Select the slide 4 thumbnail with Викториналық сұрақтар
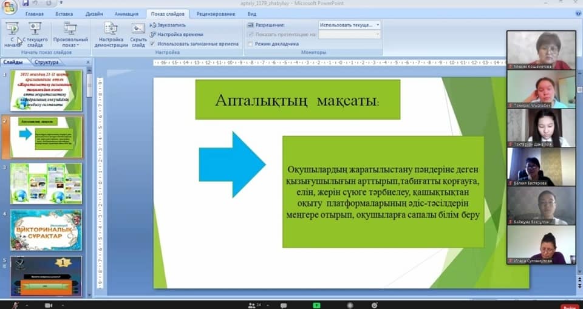 click(46, 230)
